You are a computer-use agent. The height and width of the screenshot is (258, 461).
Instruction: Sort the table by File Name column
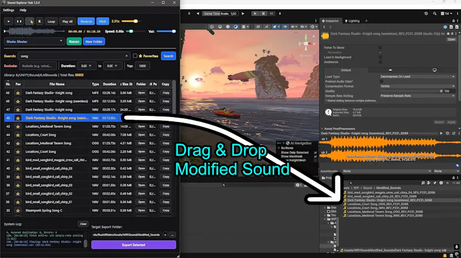point(56,84)
